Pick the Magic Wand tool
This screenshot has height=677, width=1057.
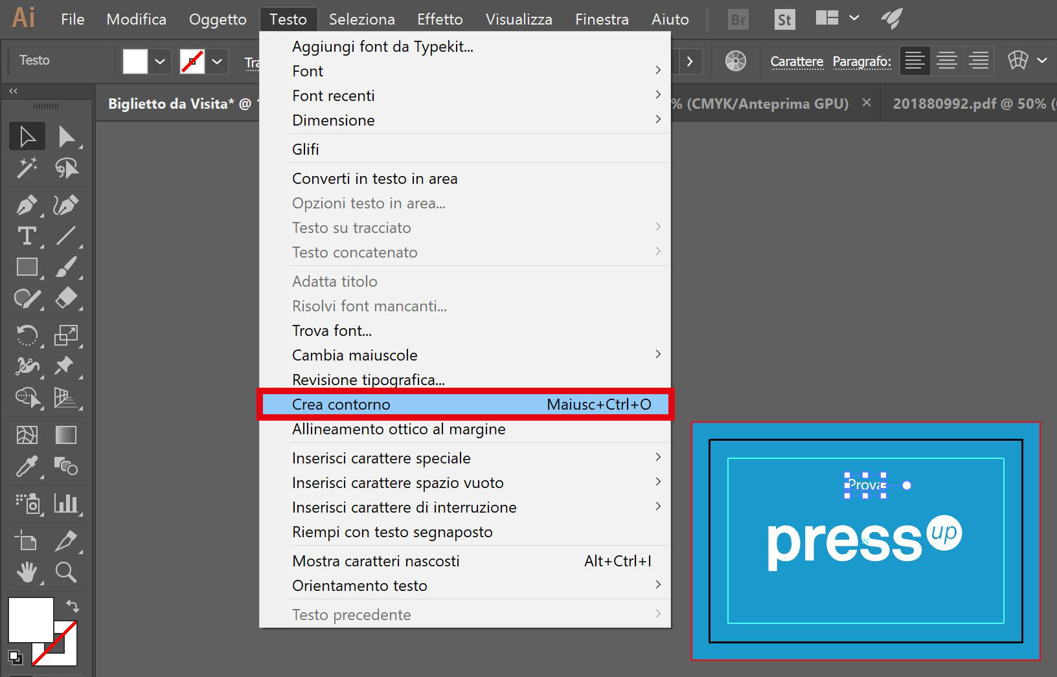tap(27, 168)
